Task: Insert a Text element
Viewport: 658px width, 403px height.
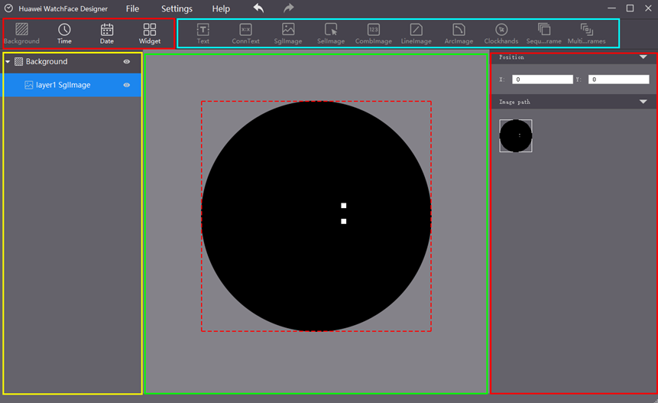Action: 203,34
